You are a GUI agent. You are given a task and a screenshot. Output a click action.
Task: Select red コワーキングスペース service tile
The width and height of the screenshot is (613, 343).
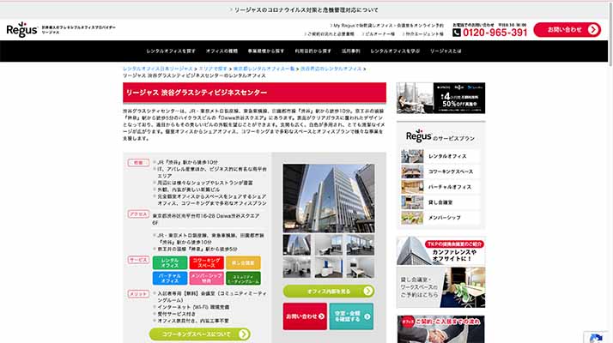point(206,262)
